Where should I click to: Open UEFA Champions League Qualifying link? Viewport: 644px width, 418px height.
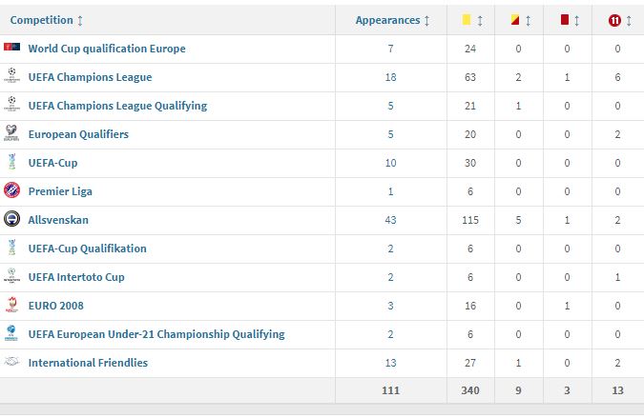click(117, 106)
